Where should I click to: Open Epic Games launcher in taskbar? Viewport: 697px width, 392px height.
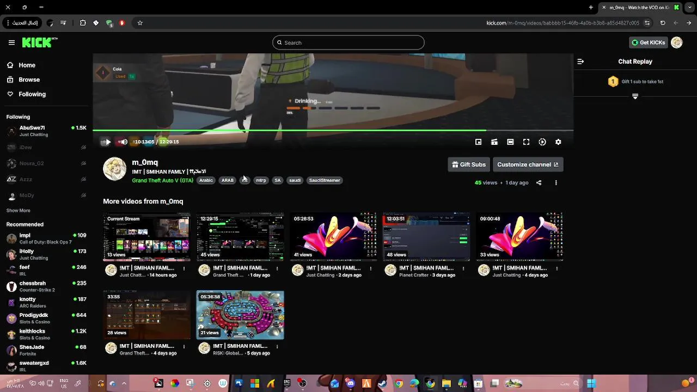(x=287, y=383)
